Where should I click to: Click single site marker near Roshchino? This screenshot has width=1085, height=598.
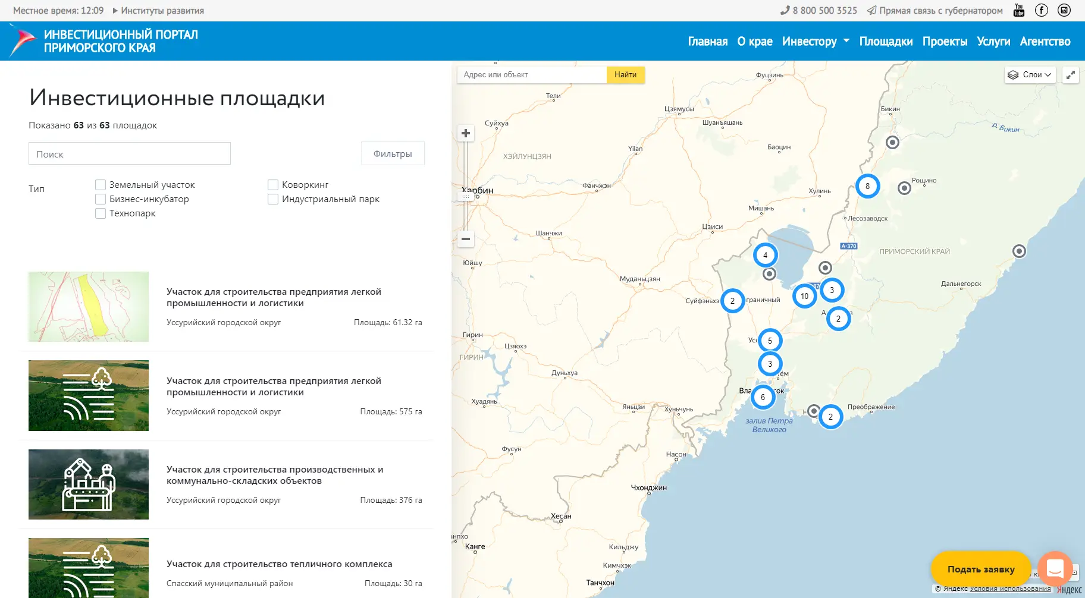point(904,188)
